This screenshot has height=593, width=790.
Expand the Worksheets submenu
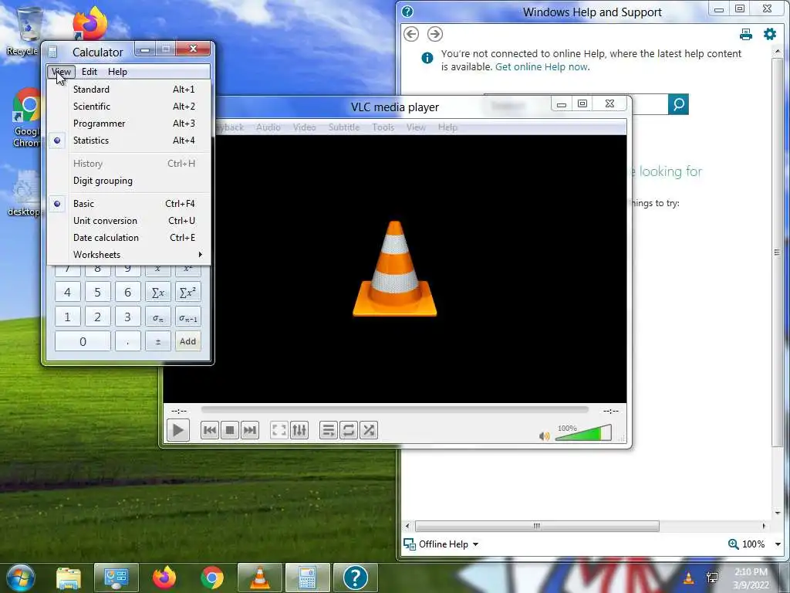point(129,255)
